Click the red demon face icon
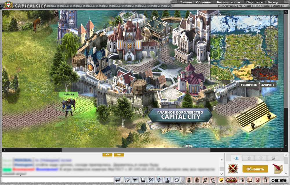The image size is (290, 185). [258, 180]
